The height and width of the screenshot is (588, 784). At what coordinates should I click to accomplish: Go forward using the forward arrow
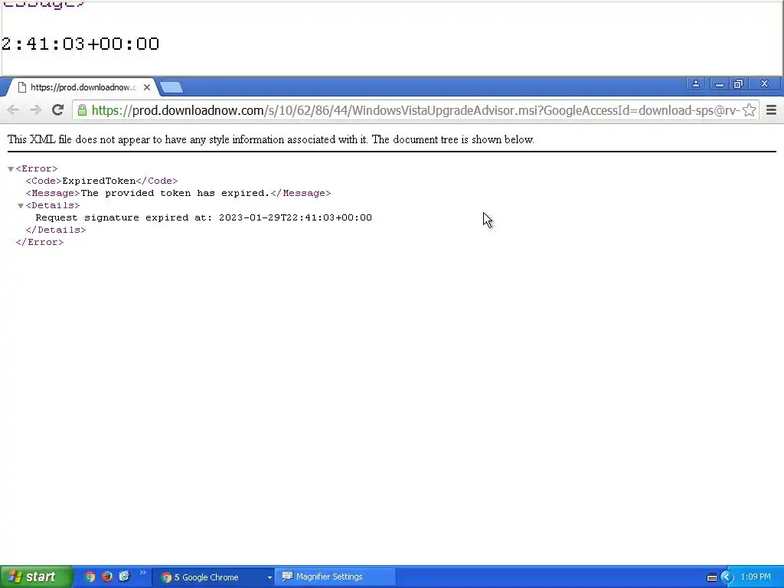coord(35,110)
